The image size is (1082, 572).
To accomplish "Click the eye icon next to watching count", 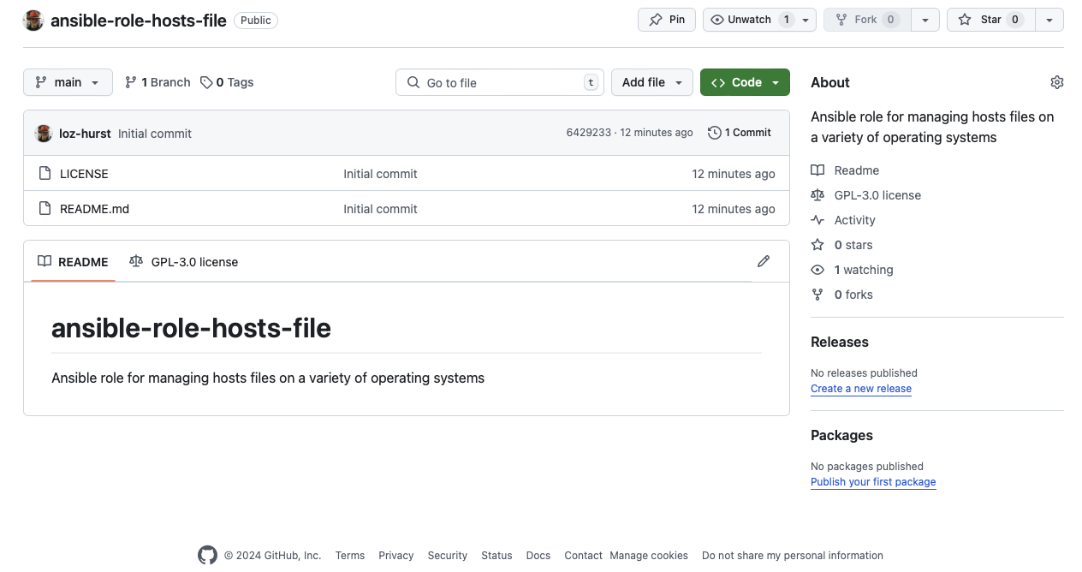I will (817, 270).
